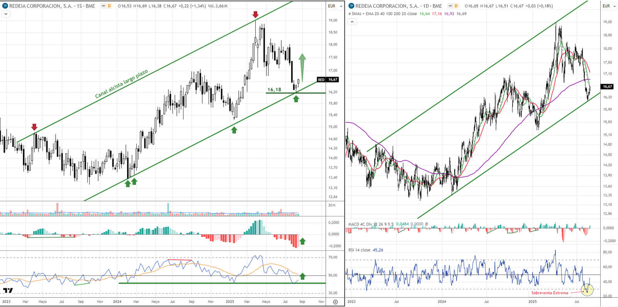The width and height of the screenshot is (618, 307).
Task: Click the +0,22 (+1,34%) change on weekly chart
Action: pos(192,6)
